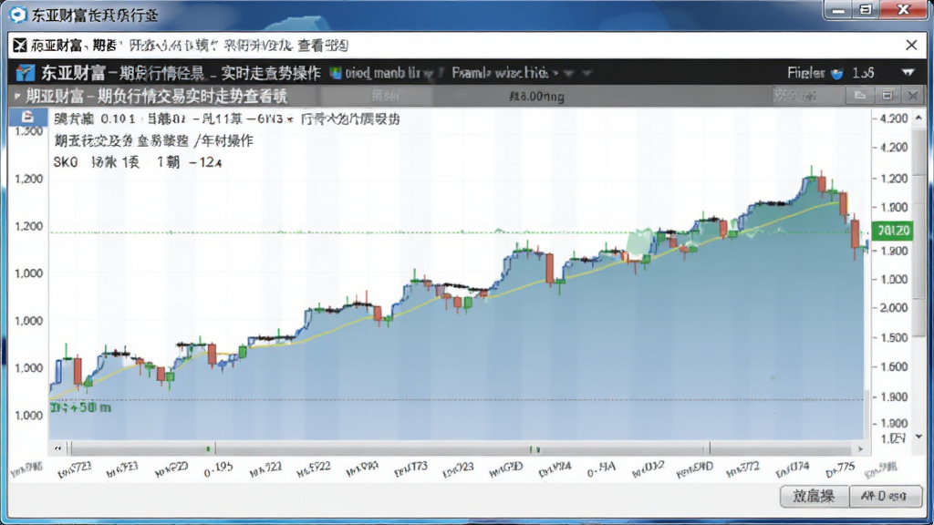934x525 pixels.
Task: Open the white triangle dropdown at the dark toolbar's end
Action: click(x=908, y=73)
